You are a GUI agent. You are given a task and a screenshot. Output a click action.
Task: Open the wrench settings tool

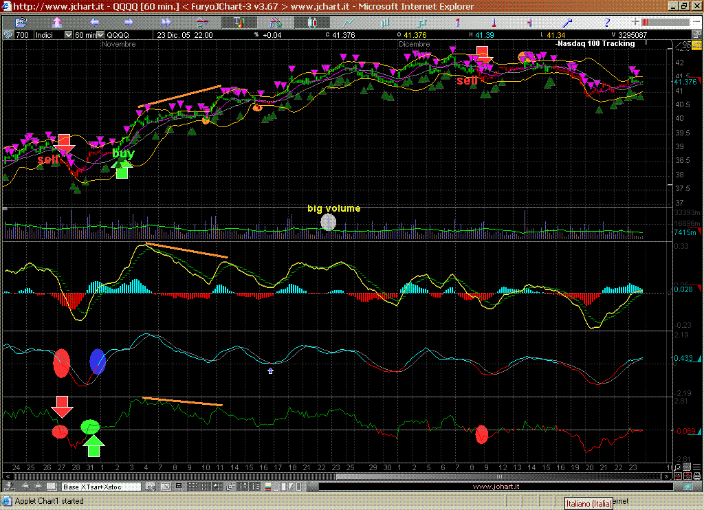pos(569,22)
